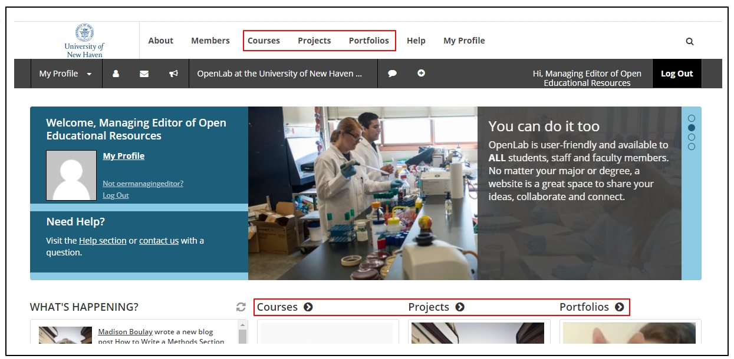Select the fourth slider indicator dot
The width and height of the screenshot is (734, 359).
(692, 147)
